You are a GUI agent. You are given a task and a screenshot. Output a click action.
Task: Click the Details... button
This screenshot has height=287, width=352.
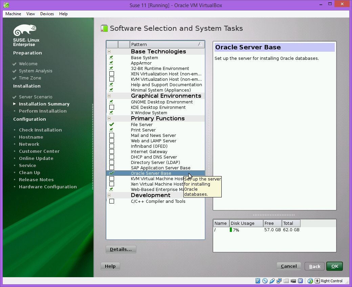tap(121, 249)
